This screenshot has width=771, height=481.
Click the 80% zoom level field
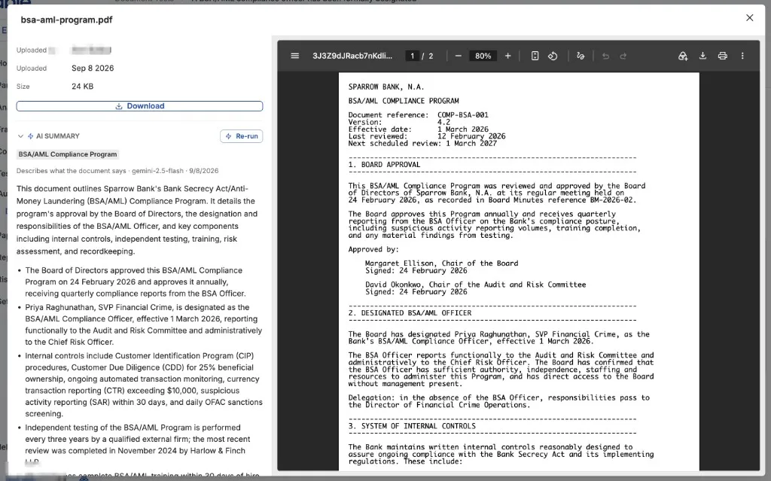tap(483, 56)
